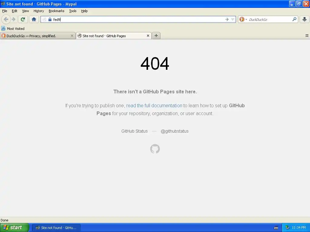Minimize the Mypal browser window
Screen dimensions: 310x232
pos(292,4)
